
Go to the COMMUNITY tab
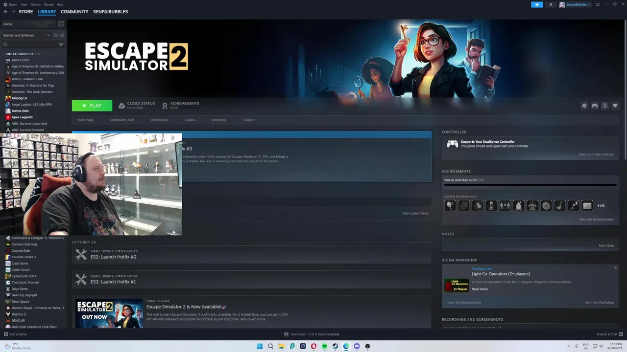[74, 12]
